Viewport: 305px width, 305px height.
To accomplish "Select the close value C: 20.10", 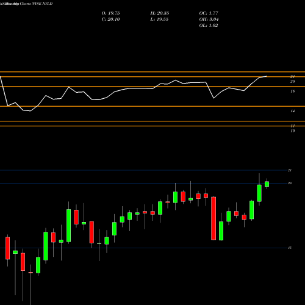I will tap(110, 20).
